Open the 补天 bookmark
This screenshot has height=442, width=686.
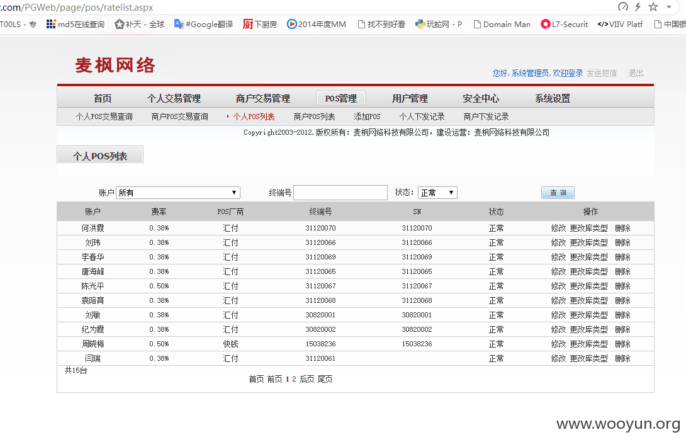(x=139, y=24)
